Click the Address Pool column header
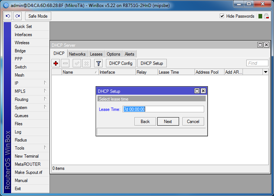 (209, 72)
